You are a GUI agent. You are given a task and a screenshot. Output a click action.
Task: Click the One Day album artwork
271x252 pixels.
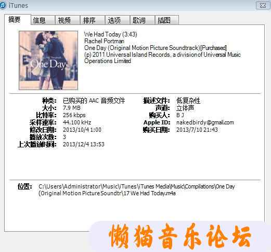[48, 60]
